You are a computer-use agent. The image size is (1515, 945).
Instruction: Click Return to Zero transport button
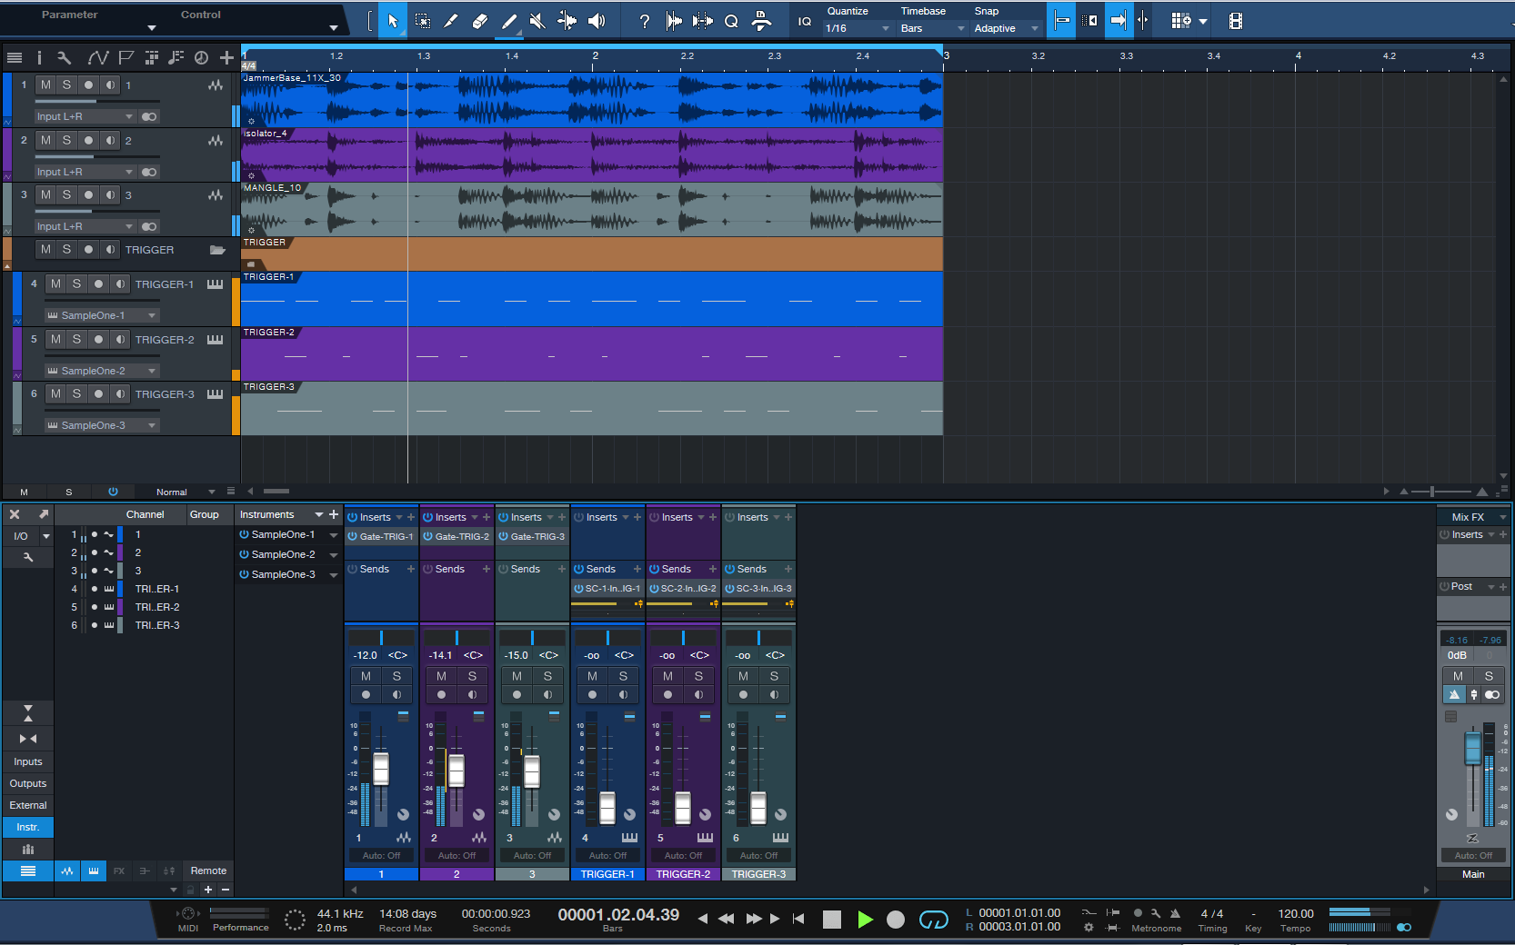click(x=798, y=919)
